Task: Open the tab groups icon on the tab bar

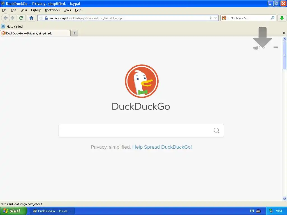Action: point(284,33)
